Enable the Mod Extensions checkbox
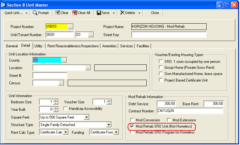240x145 pixels. pos(169,120)
